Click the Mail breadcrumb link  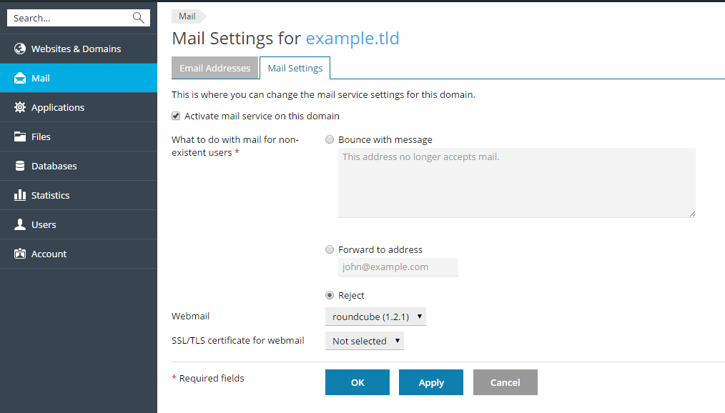pyautogui.click(x=187, y=16)
